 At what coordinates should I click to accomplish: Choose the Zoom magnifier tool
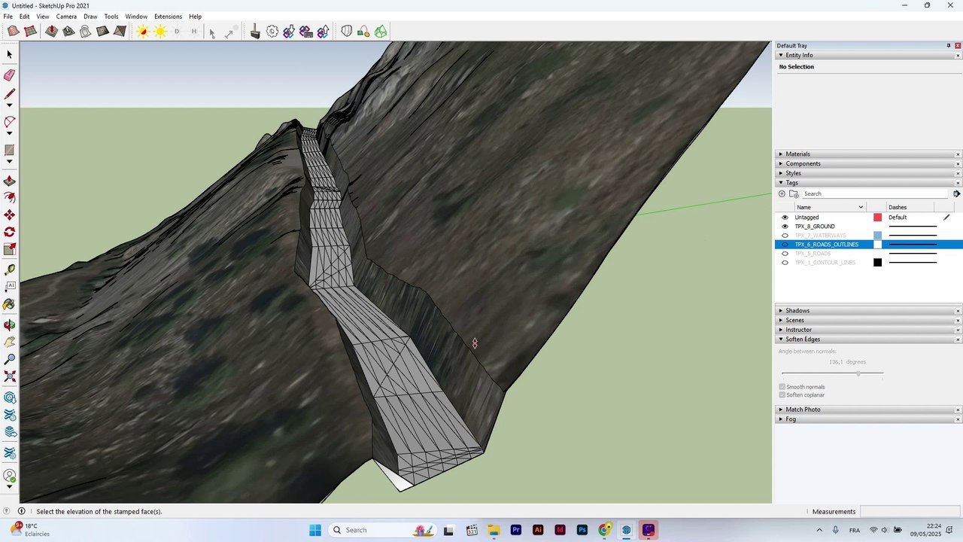tap(10, 360)
